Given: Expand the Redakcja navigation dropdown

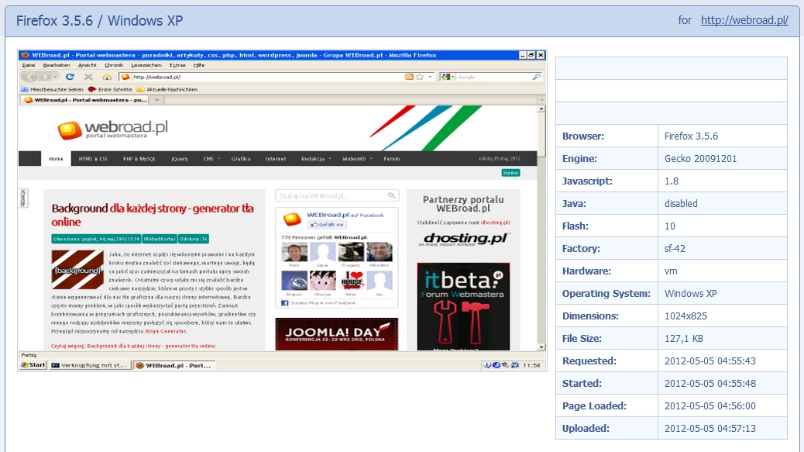Looking at the screenshot, I should [x=316, y=158].
